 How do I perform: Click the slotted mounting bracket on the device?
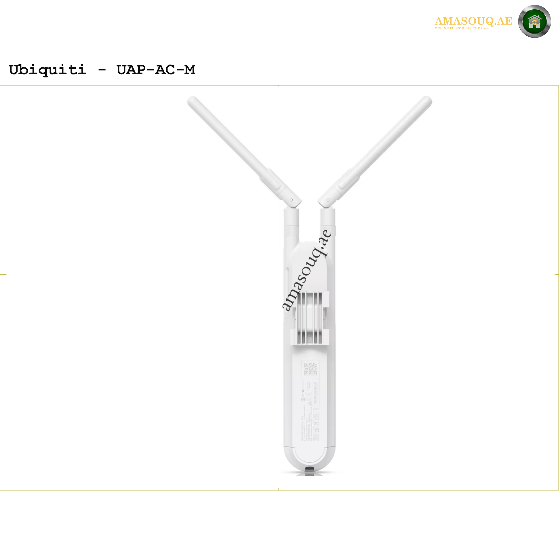tap(309, 318)
